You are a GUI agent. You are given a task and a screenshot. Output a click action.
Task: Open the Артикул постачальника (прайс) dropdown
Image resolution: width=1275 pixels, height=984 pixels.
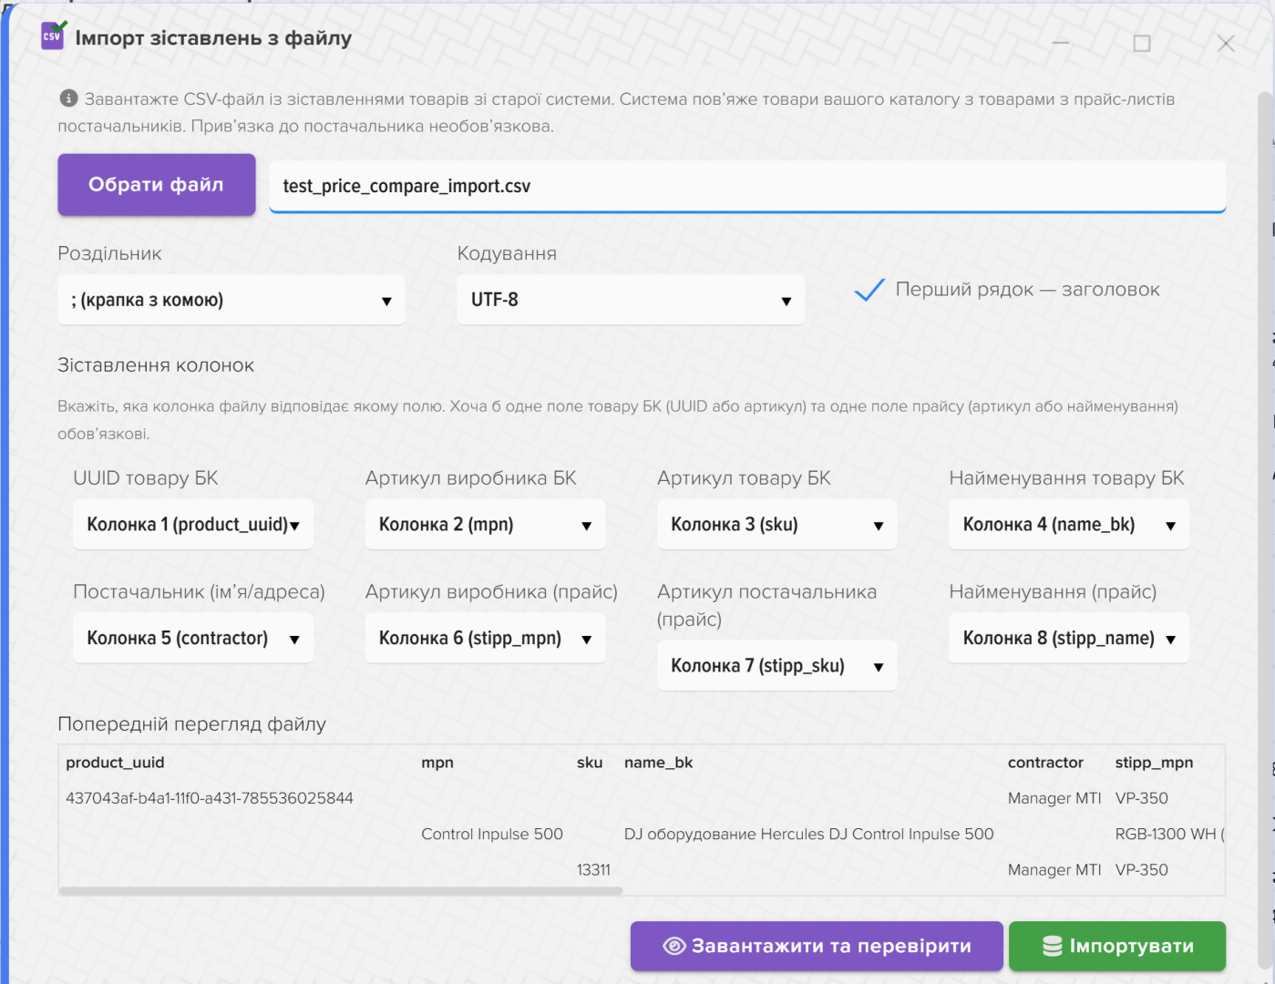point(777,666)
